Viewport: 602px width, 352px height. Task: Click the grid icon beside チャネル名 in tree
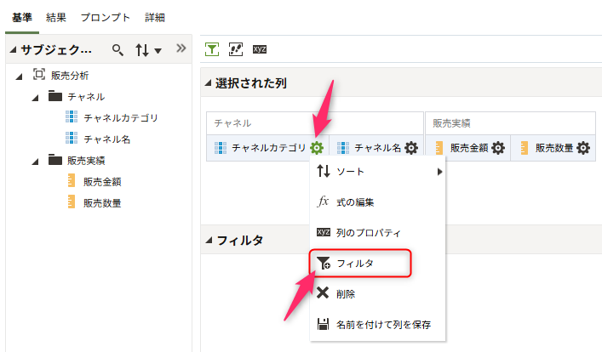coord(72,138)
